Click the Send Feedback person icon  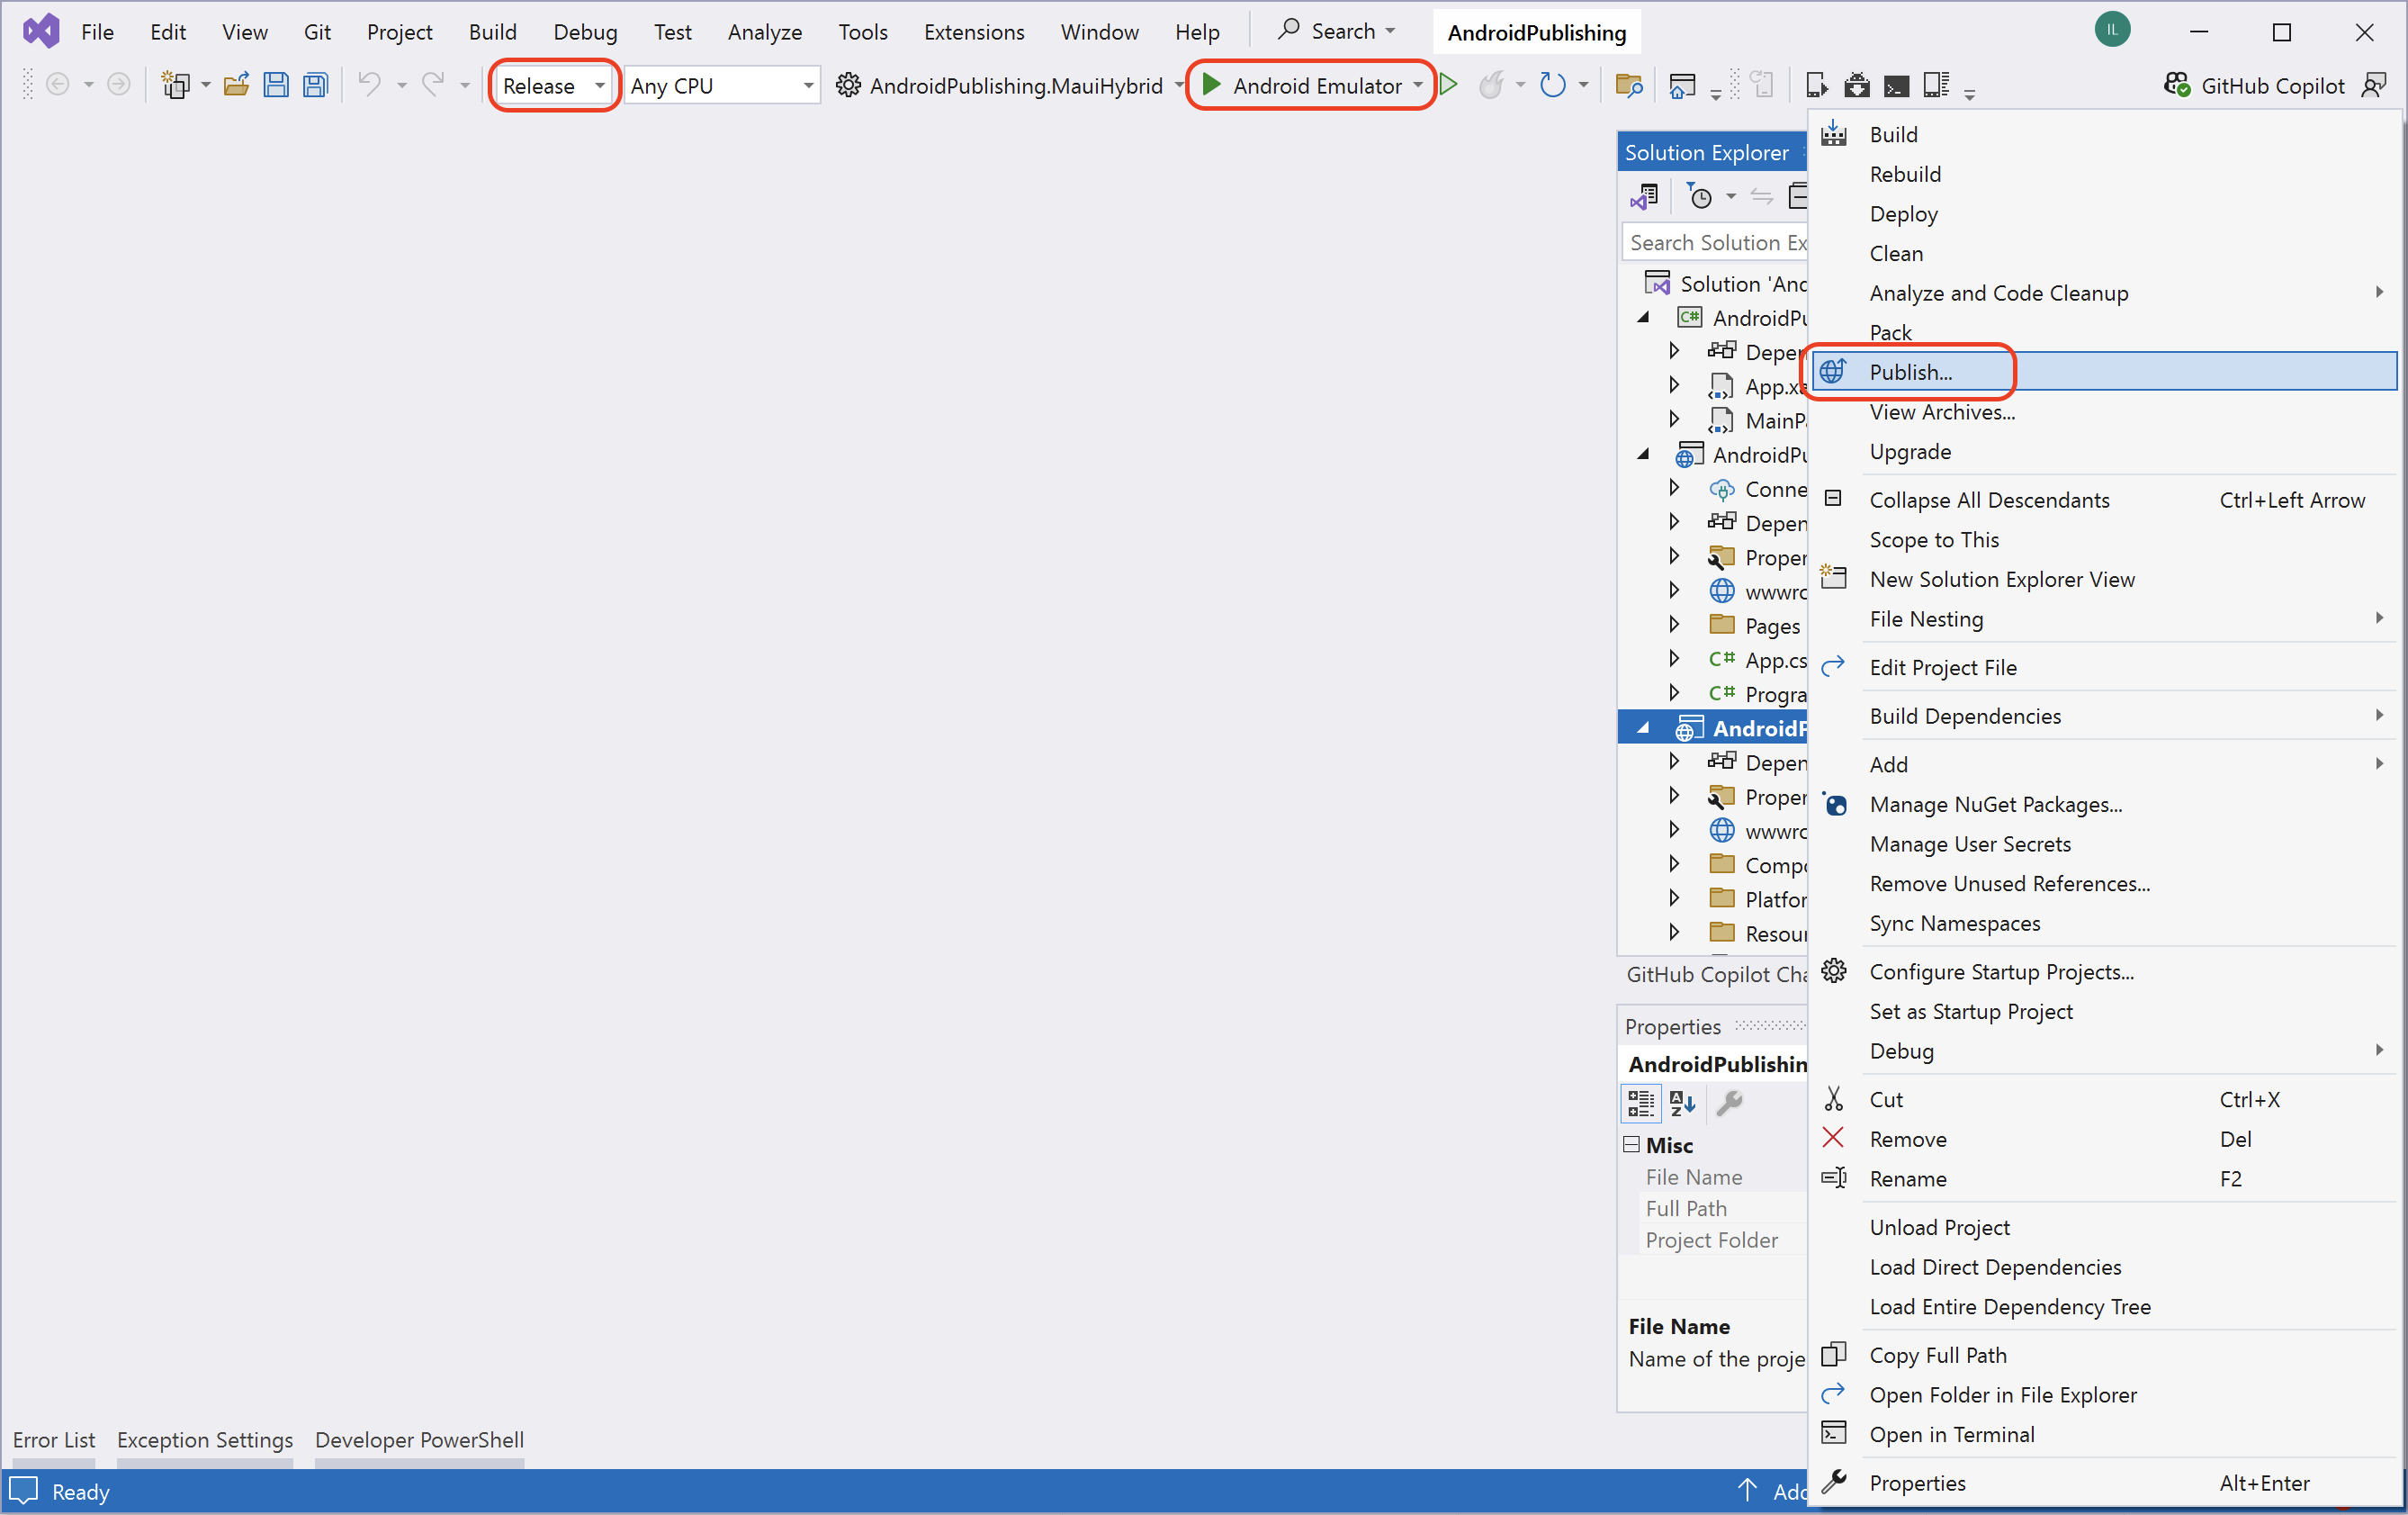pyautogui.click(x=2373, y=86)
